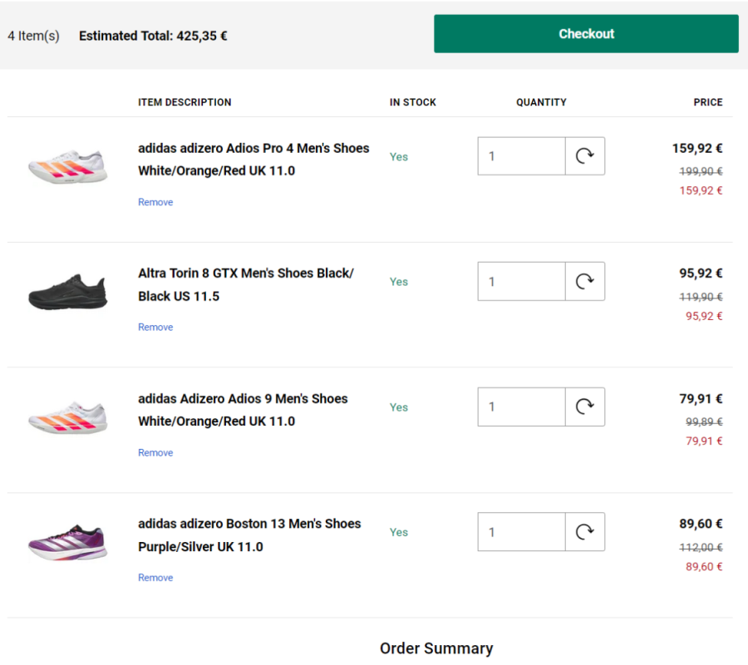Select struck-through price 119,90 €
Viewport: 748px width, 665px height.
[701, 297]
